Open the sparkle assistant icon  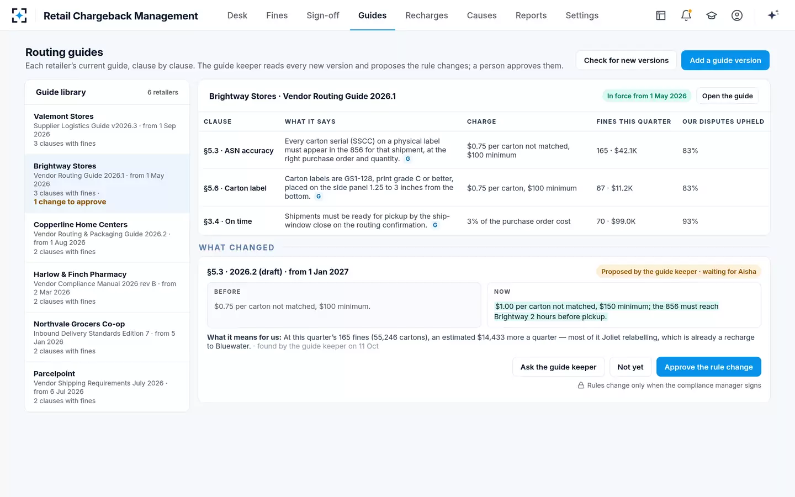coord(773,15)
